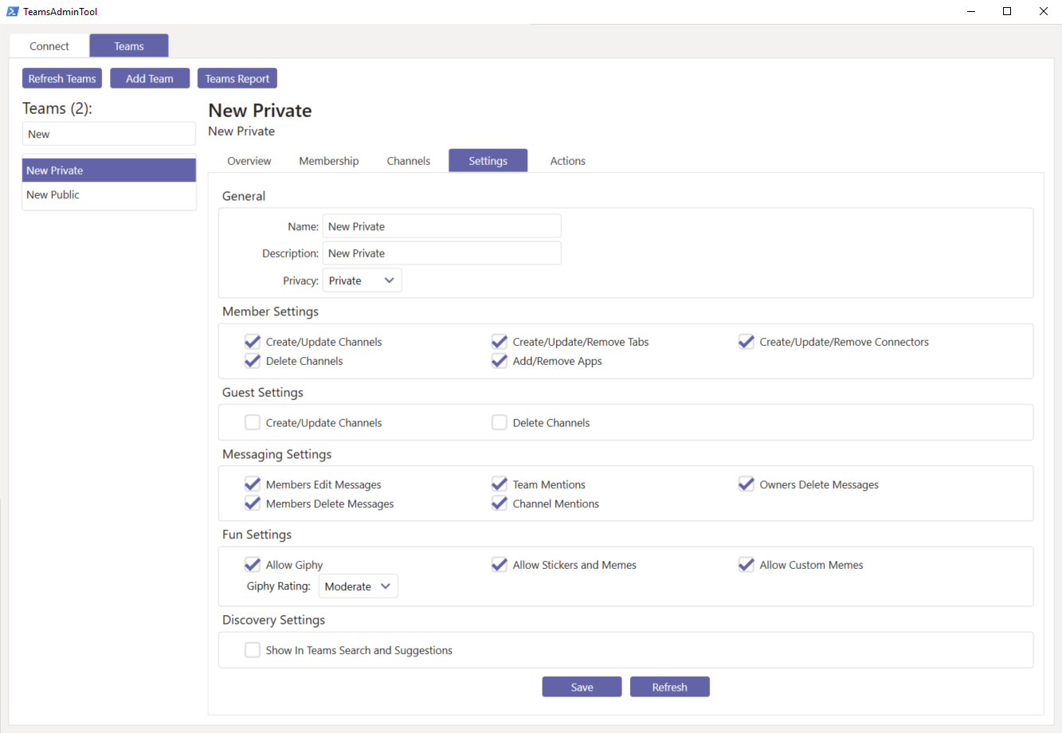Toggle Allow Giphy checkbox
The width and height of the screenshot is (1062, 733).
pos(253,565)
